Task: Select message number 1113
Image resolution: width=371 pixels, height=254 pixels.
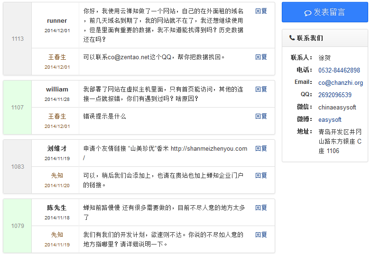Action: (x=18, y=39)
